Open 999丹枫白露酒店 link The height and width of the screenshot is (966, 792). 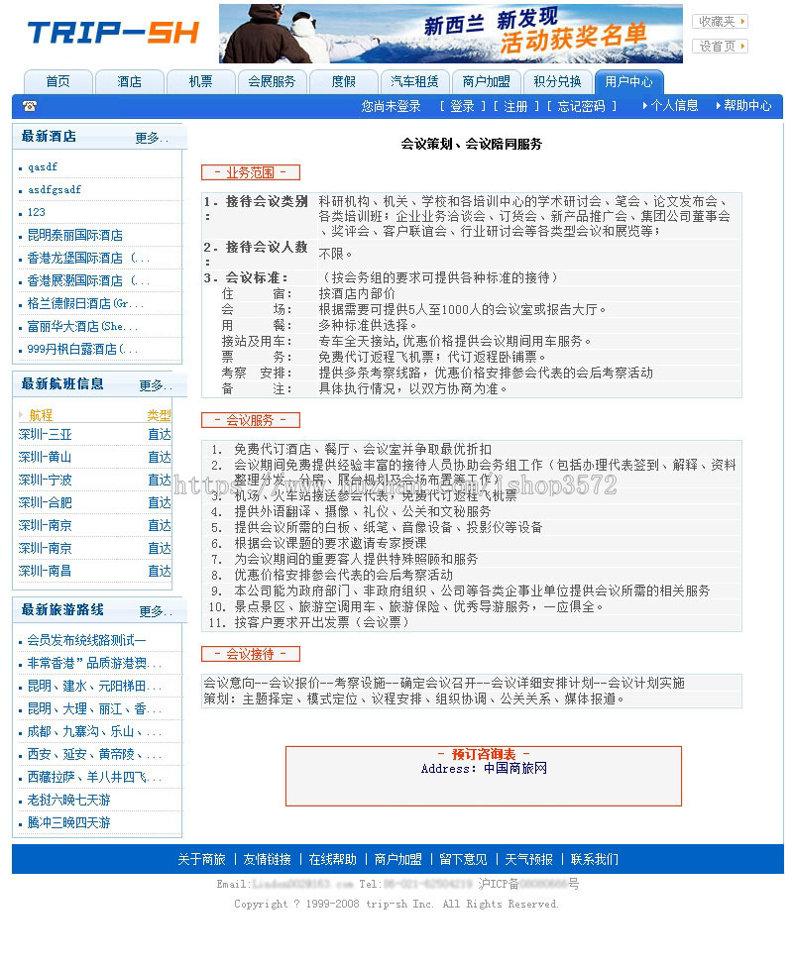coord(82,350)
